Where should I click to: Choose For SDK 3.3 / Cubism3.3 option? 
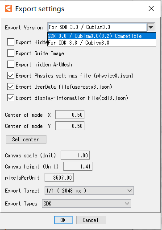(x=102, y=43)
